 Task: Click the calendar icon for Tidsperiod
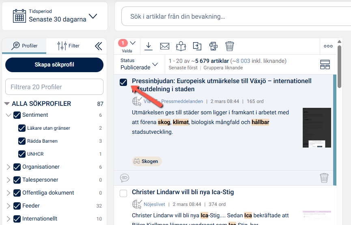(19, 16)
